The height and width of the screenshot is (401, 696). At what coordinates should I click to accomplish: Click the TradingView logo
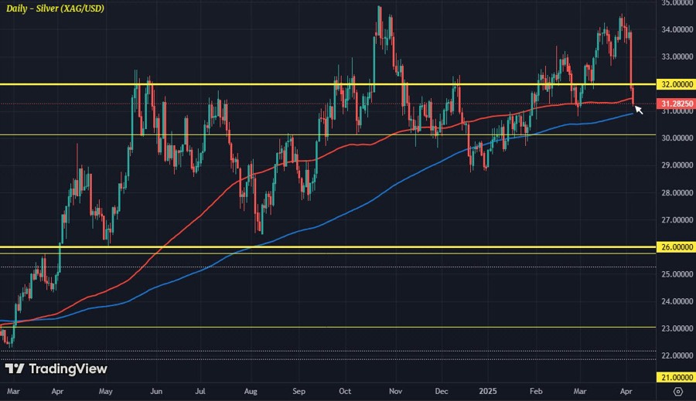(x=56, y=369)
